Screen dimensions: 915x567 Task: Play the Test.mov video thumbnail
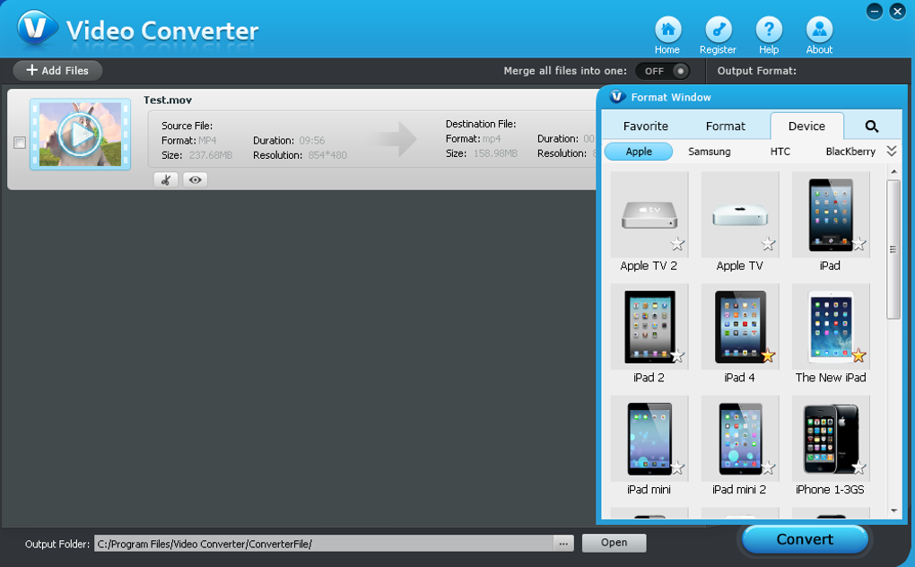pos(80,135)
